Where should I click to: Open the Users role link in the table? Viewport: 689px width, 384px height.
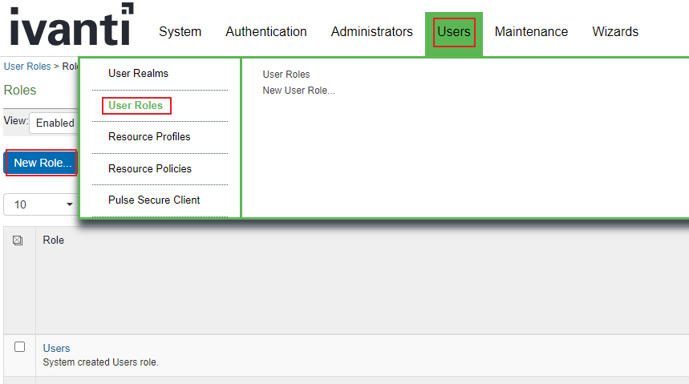[x=56, y=349]
